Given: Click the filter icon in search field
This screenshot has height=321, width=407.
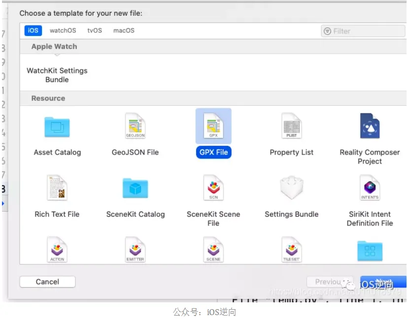Looking at the screenshot, I should coord(327,31).
